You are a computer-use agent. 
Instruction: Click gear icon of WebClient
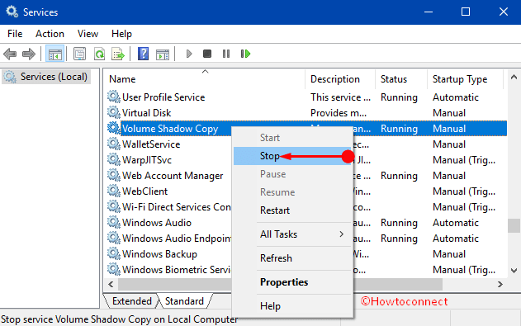114,191
